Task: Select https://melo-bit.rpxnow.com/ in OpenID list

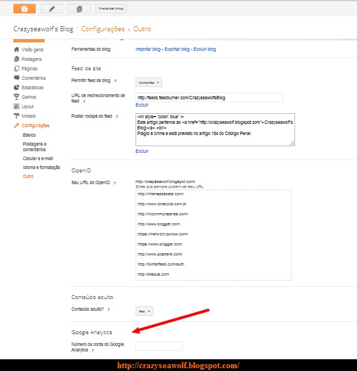Action: [x=163, y=234]
